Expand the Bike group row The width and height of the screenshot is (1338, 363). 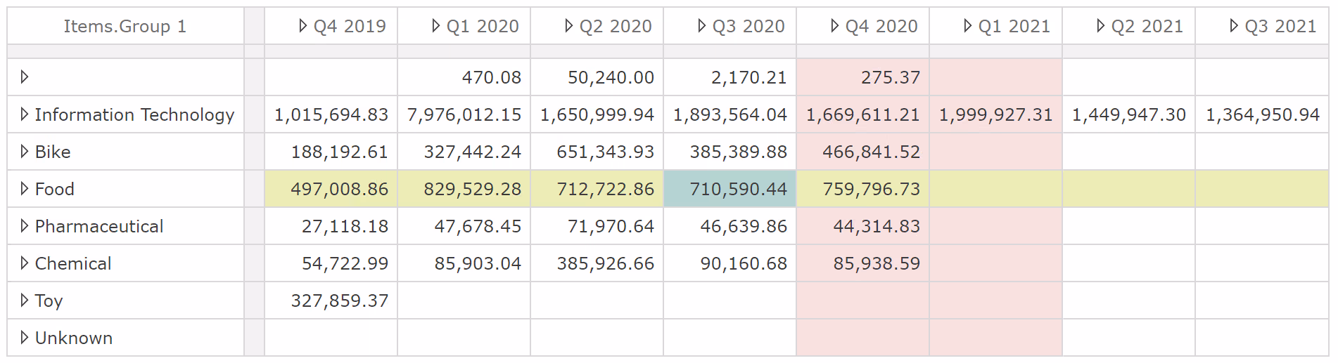[25, 152]
